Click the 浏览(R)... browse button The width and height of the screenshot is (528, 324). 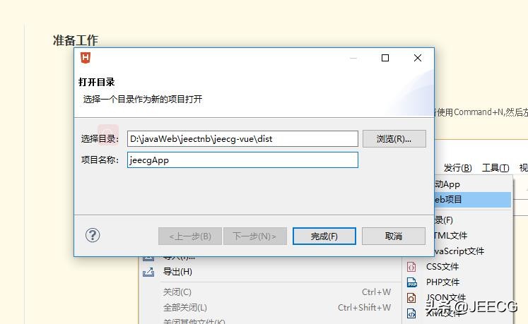pos(394,138)
